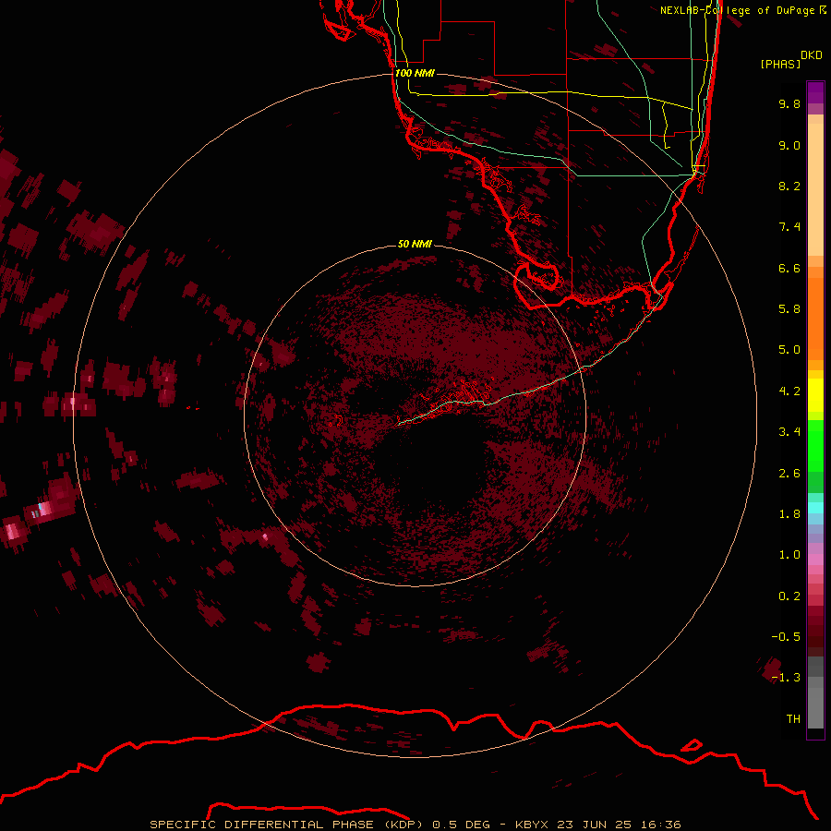Click the 5.8 legend value

pyautogui.click(x=789, y=309)
